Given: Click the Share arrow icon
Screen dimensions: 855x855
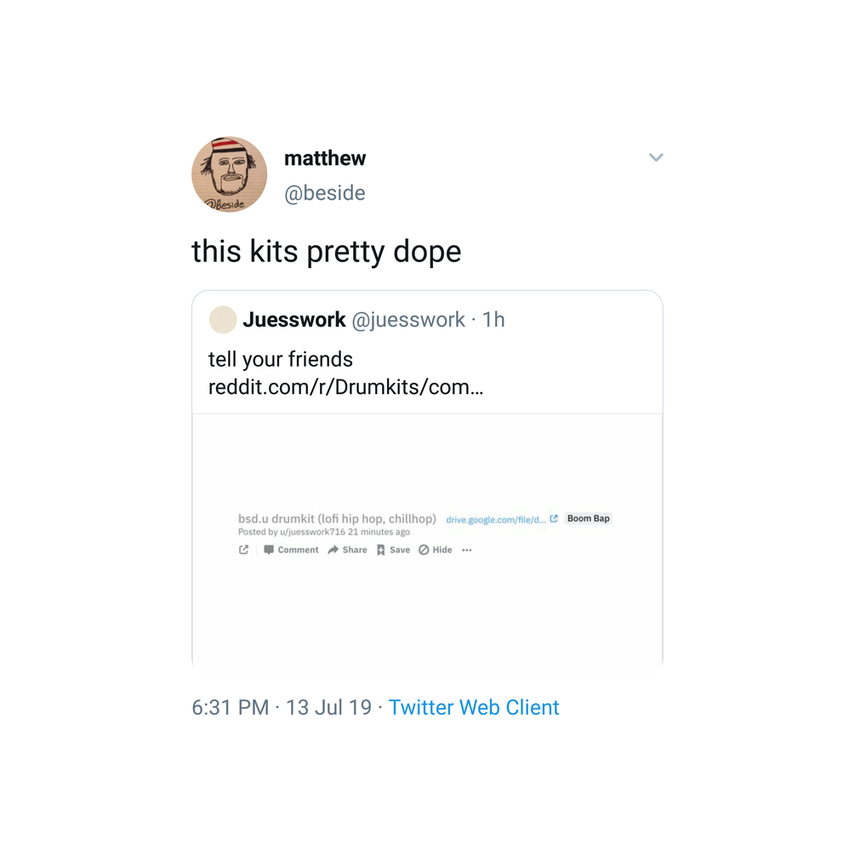Looking at the screenshot, I should 333,550.
